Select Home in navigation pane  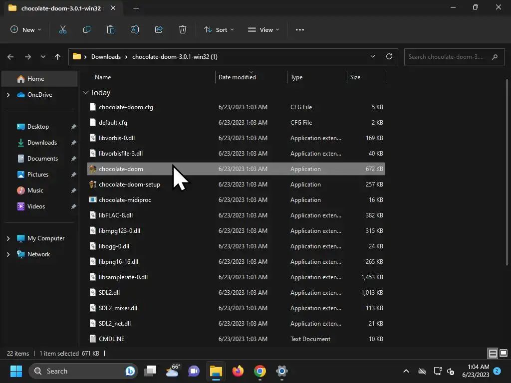(39, 79)
